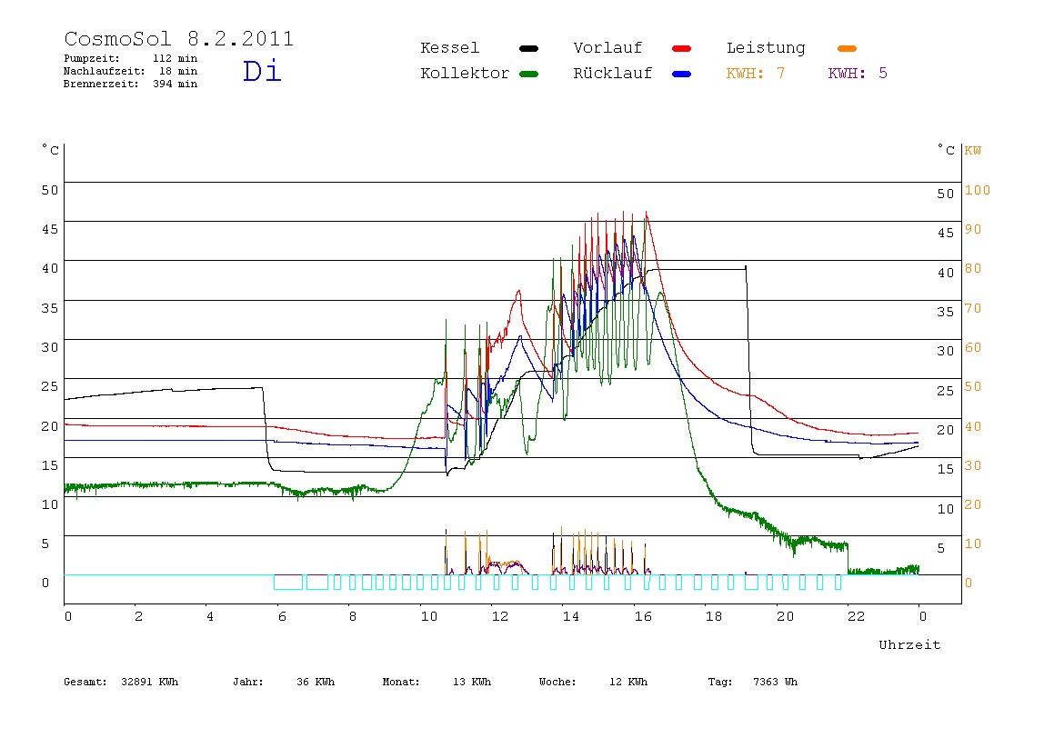The height and width of the screenshot is (738, 1044).
Task: Click the 'Jahr: 36 KWh' value
Action: pos(284,682)
